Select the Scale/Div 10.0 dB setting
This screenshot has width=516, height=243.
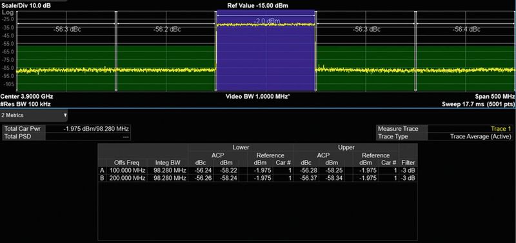[26, 6]
